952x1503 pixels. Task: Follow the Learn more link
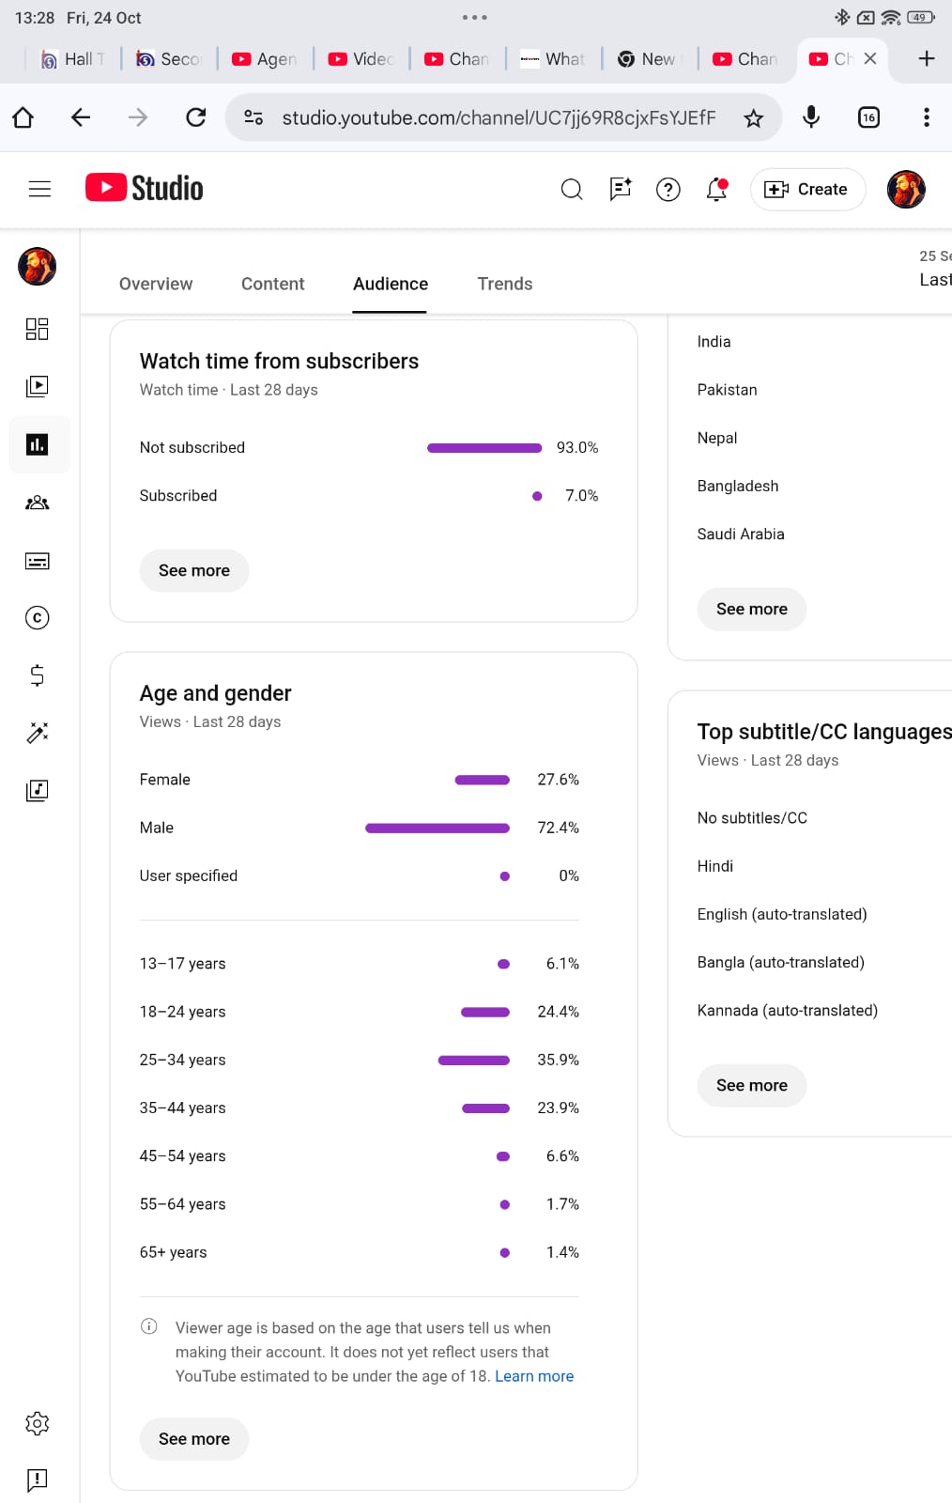click(x=534, y=1376)
